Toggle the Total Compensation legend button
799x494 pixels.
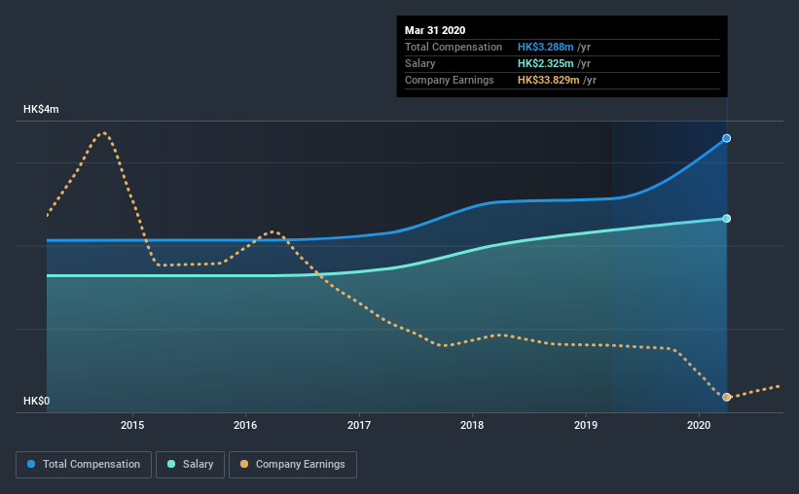pos(84,465)
